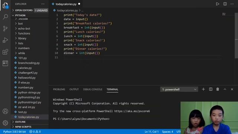Open branchcoding.py file
Image resolution: width=238 pixels, height=134 pixels.
coord(29,63)
